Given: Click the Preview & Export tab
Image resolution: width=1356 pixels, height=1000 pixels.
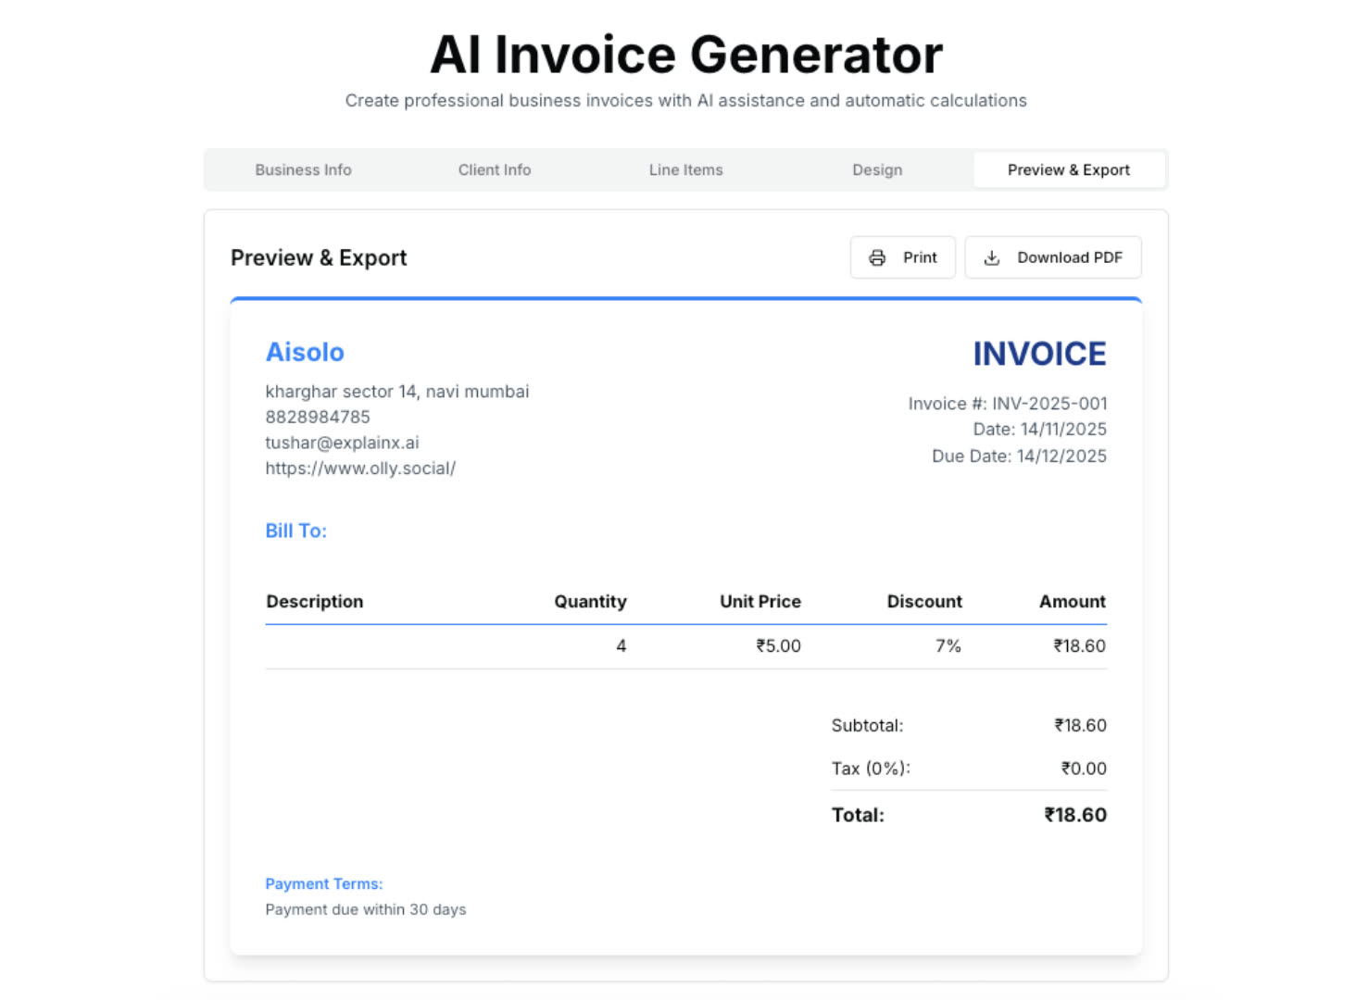Looking at the screenshot, I should tap(1068, 170).
